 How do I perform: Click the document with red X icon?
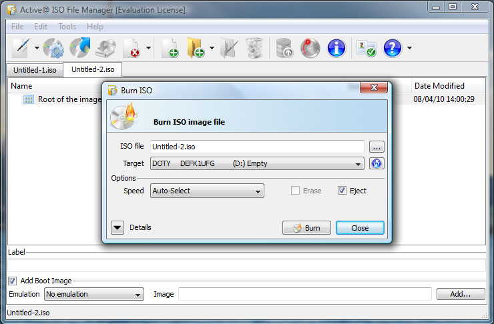(x=132, y=48)
